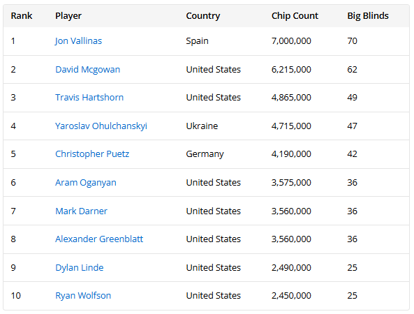Click the 2,450,000 chip count cell
Image resolution: width=414 pixels, height=314 pixels.
[x=291, y=296]
